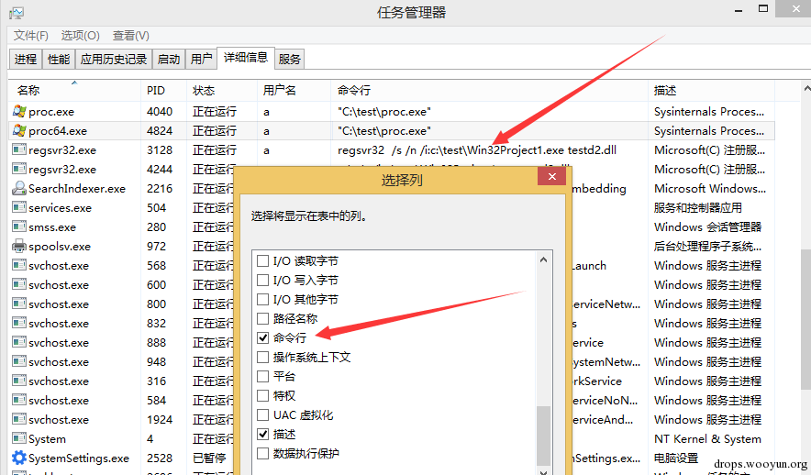This screenshot has width=811, height=475.
Task: Switch to the 应用历史记录 tab
Action: 113,59
